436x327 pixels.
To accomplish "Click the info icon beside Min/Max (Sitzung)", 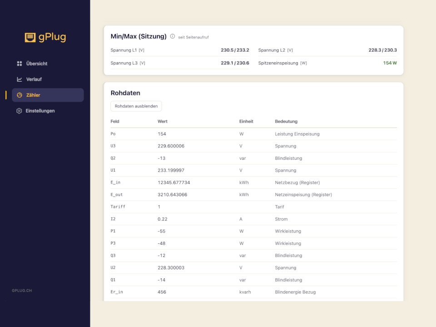I will 173,36.
